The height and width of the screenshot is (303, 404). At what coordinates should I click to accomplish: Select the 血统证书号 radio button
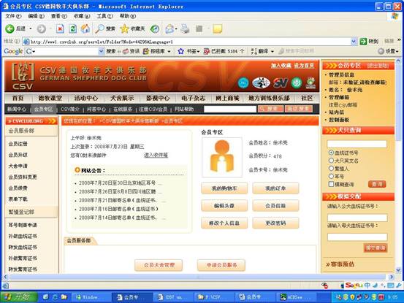coord(332,153)
